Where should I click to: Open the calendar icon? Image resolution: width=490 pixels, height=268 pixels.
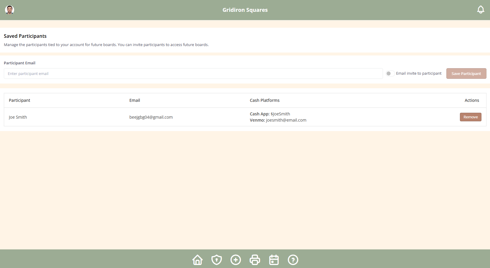point(274,260)
